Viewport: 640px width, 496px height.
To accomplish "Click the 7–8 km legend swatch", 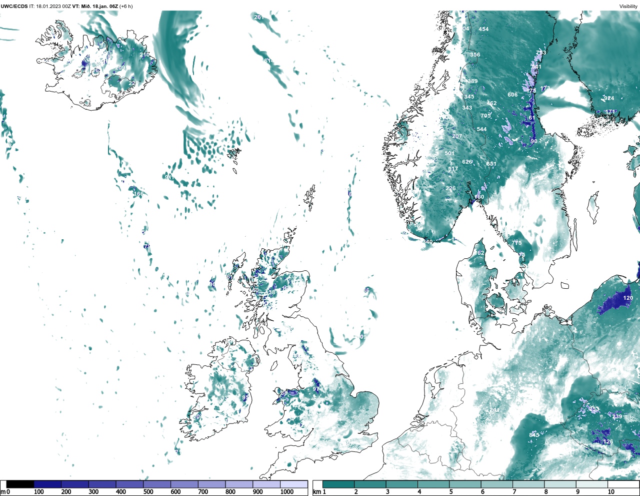I will pyautogui.click(x=528, y=484).
